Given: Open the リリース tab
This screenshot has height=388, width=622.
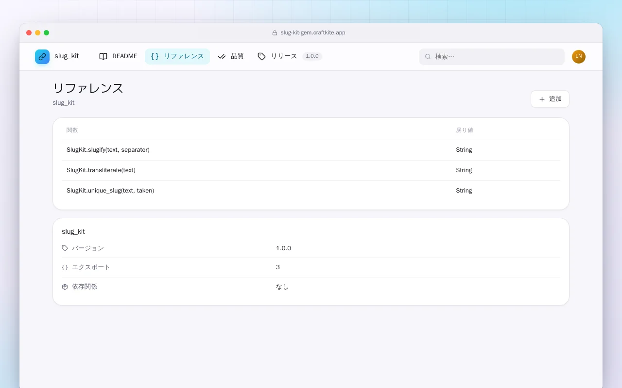Looking at the screenshot, I should [290, 56].
